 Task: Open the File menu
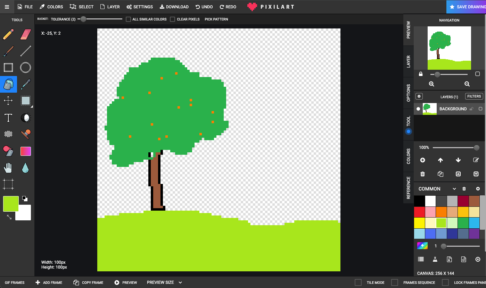point(25,7)
